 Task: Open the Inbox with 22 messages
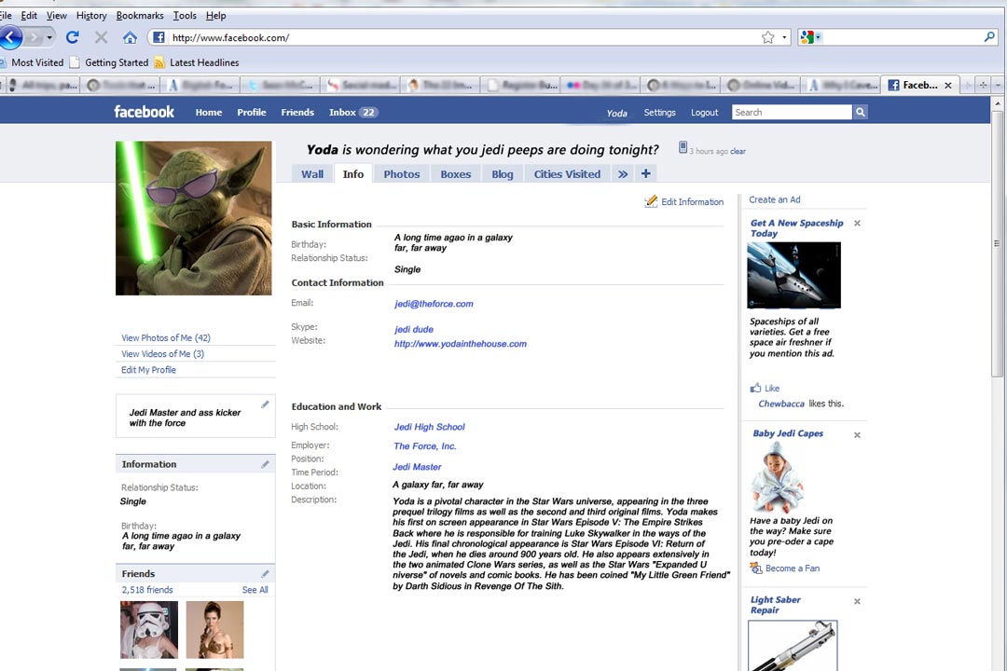click(x=353, y=113)
